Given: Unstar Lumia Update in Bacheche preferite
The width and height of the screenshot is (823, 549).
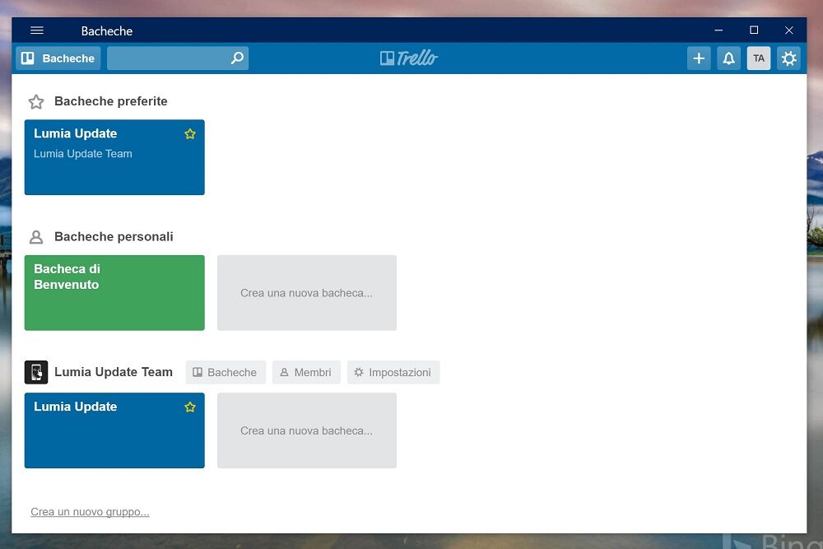Looking at the screenshot, I should click(190, 134).
